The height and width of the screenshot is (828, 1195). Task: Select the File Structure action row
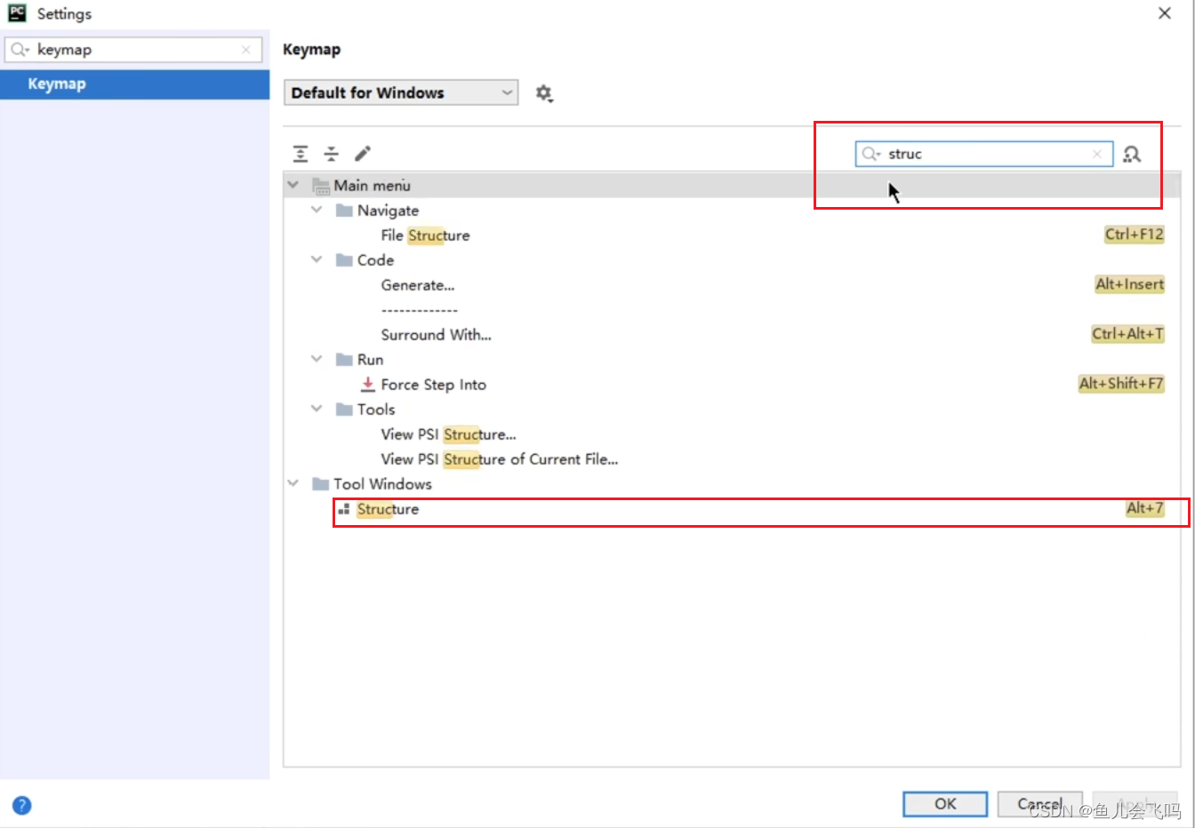(x=733, y=235)
